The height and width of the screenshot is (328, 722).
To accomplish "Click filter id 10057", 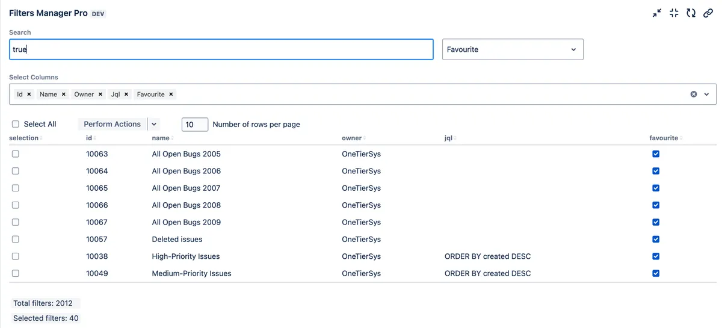I will 97,239.
